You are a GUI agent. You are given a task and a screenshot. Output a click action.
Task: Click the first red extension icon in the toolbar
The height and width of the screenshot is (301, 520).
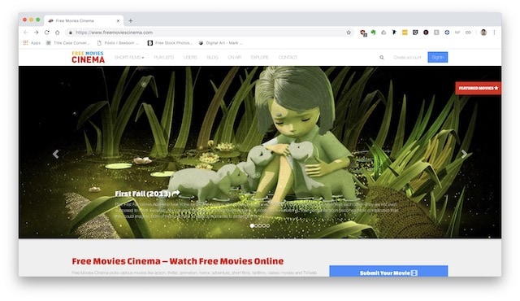[363, 33]
